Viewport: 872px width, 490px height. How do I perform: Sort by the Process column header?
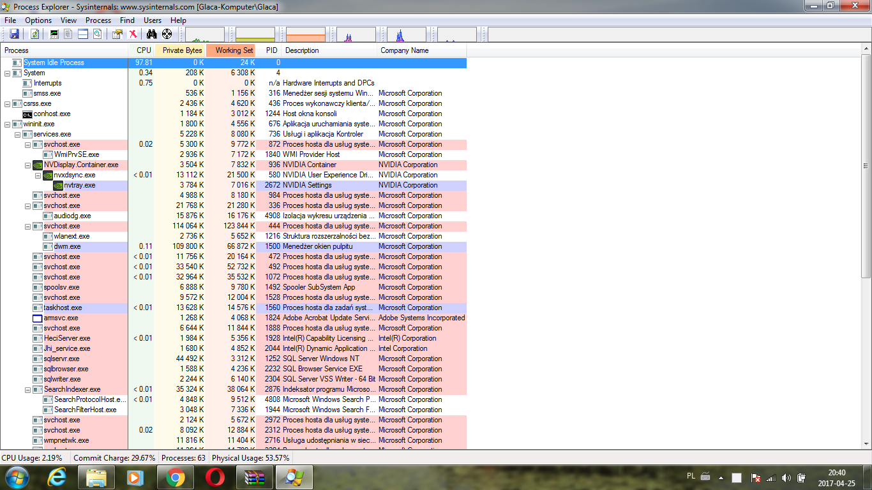tap(64, 50)
